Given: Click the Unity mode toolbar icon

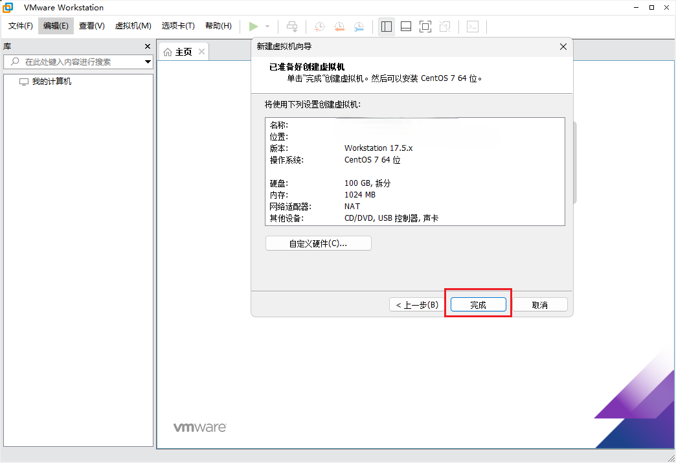Looking at the screenshot, I should click(445, 27).
